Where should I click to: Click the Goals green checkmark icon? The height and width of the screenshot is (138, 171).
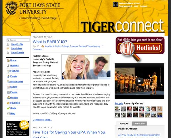point(8,108)
